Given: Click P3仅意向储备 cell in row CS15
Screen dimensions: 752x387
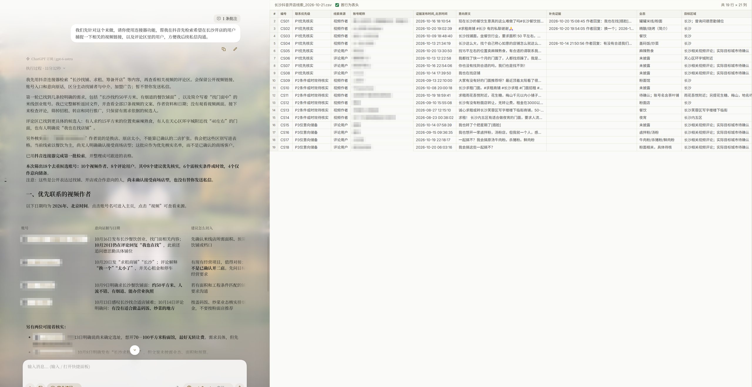Looking at the screenshot, I should pyautogui.click(x=312, y=125).
